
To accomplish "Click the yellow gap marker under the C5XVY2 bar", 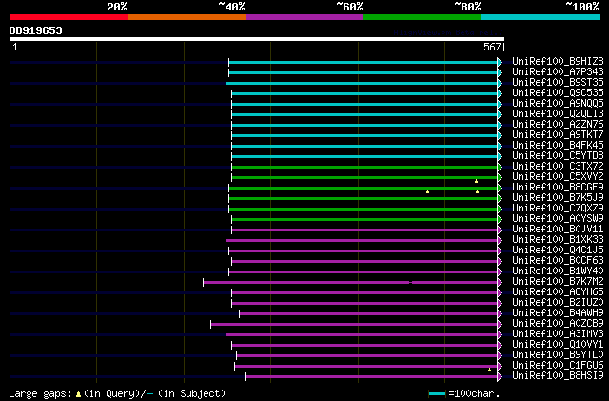I will click(476, 181).
